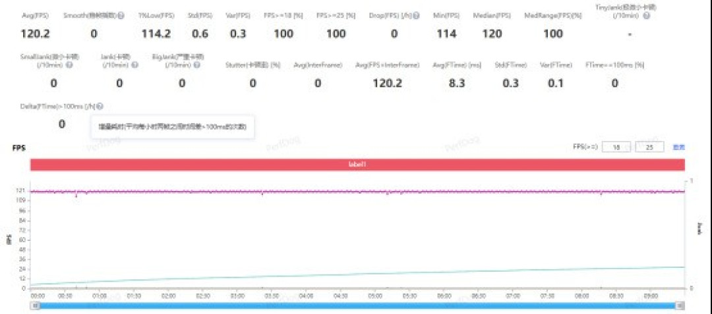This screenshot has width=712, height=314.
Task: Show the SmallJank help tooltip icon
Action: (69, 65)
